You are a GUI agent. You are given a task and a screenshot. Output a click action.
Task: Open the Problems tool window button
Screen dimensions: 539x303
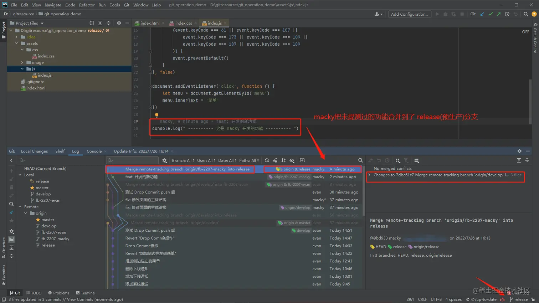tap(58, 293)
